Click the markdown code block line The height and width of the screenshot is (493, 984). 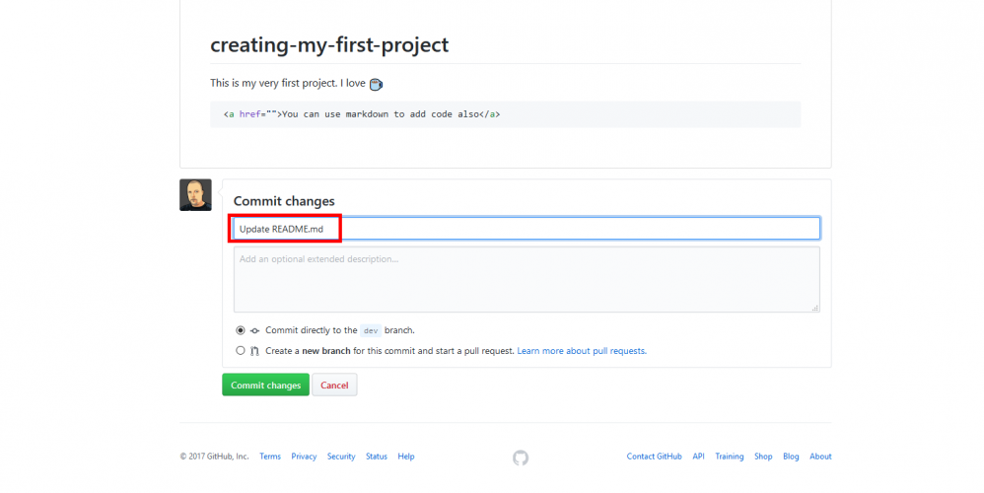505,114
